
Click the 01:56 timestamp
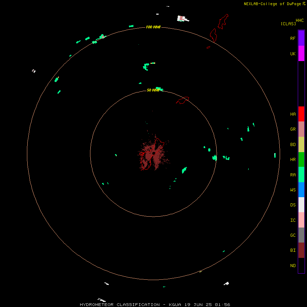(222, 305)
